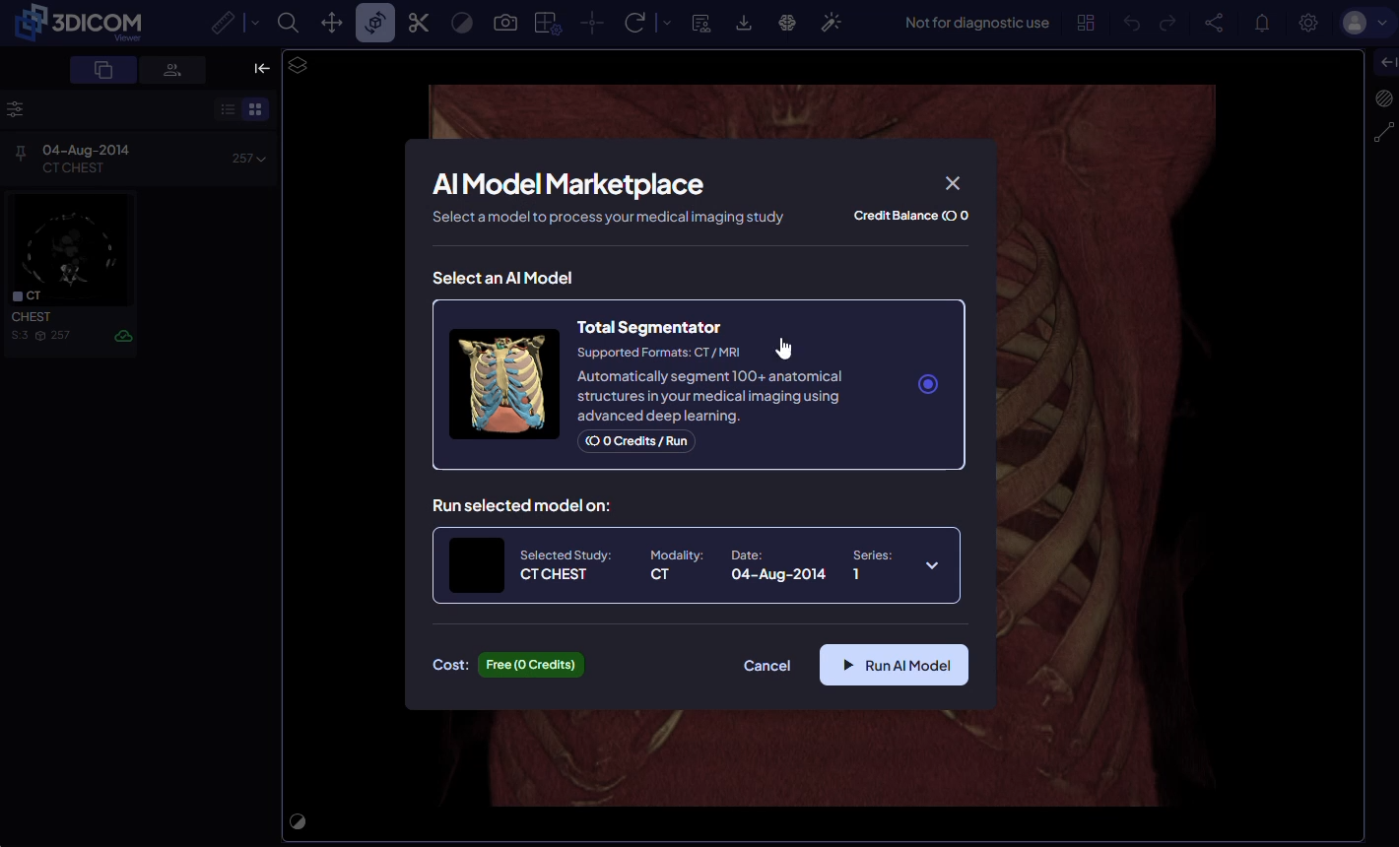Click the green cloud sync icon
The image size is (1399, 847).
pyautogui.click(x=123, y=336)
